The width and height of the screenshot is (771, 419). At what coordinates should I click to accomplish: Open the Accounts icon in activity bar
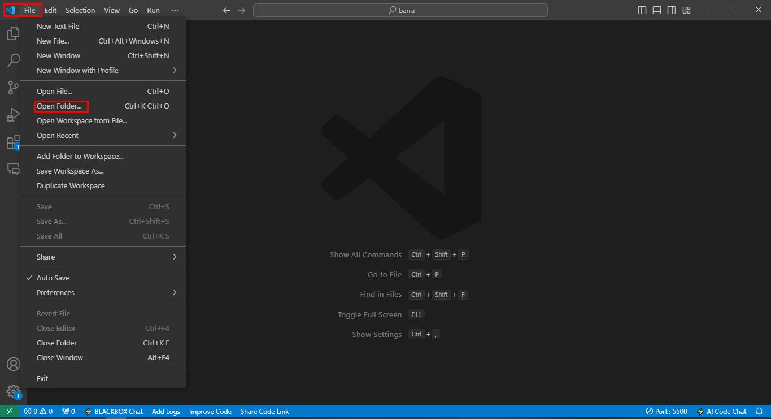tap(13, 364)
